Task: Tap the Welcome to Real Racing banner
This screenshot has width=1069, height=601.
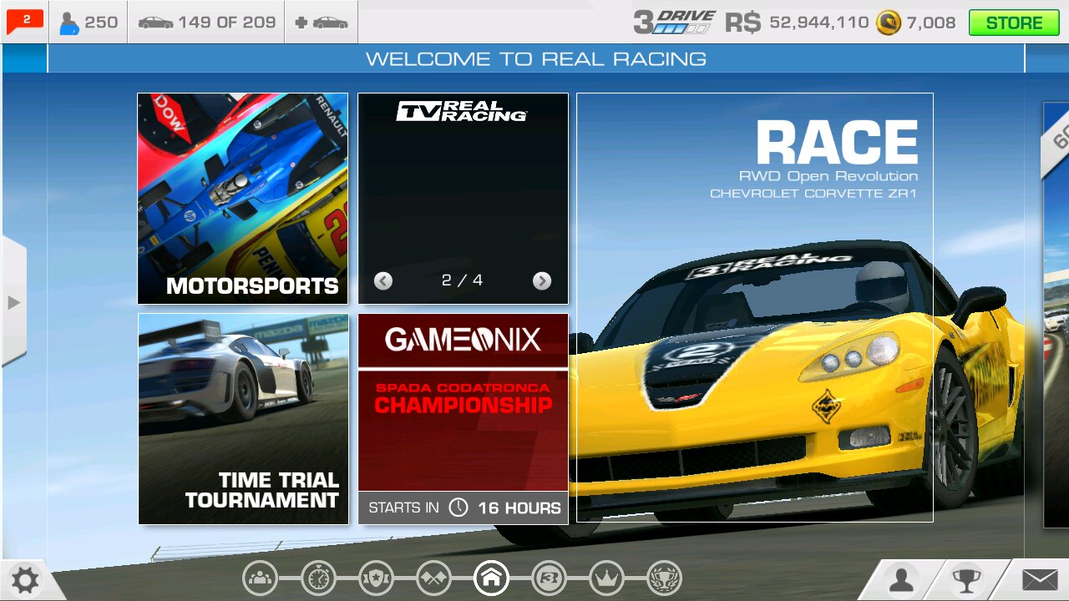Action: [x=535, y=59]
